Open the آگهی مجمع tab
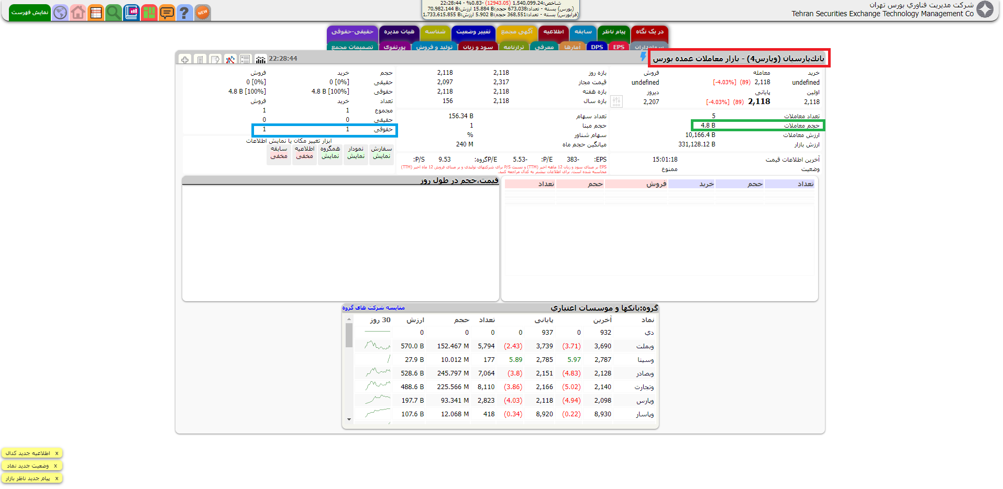 (517, 32)
